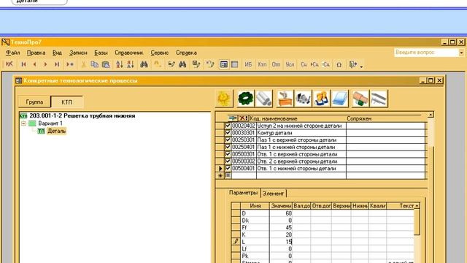Open the Файл menu
Image resolution: width=467 pixels, height=263 pixels.
13,53
